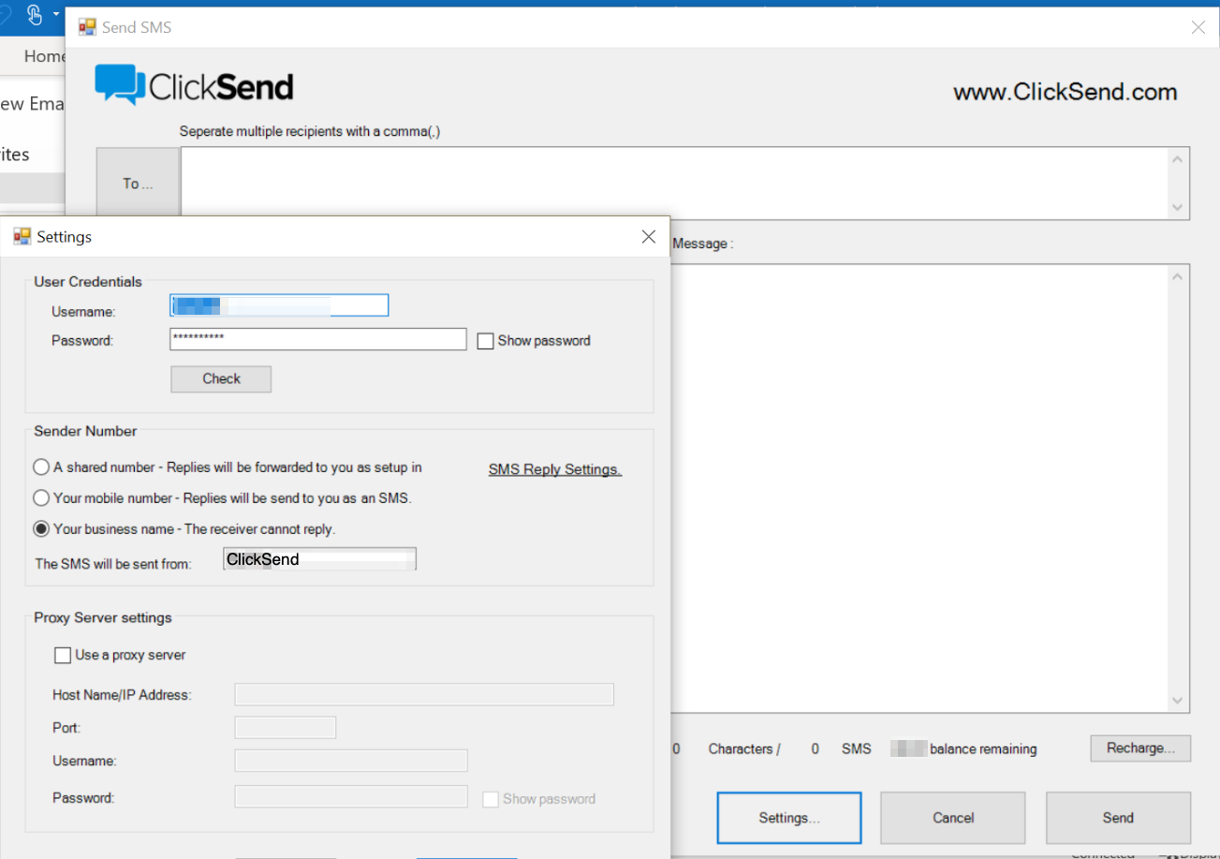Select Your business name sender option
Screen dimensions: 1220x859
pyautogui.click(x=41, y=528)
